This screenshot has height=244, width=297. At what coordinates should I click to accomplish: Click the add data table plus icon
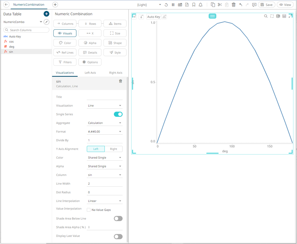(46, 14)
